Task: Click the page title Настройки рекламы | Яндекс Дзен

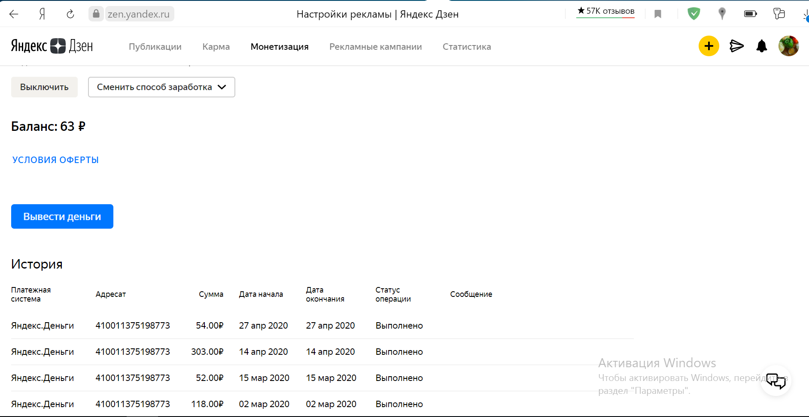Action: [377, 14]
